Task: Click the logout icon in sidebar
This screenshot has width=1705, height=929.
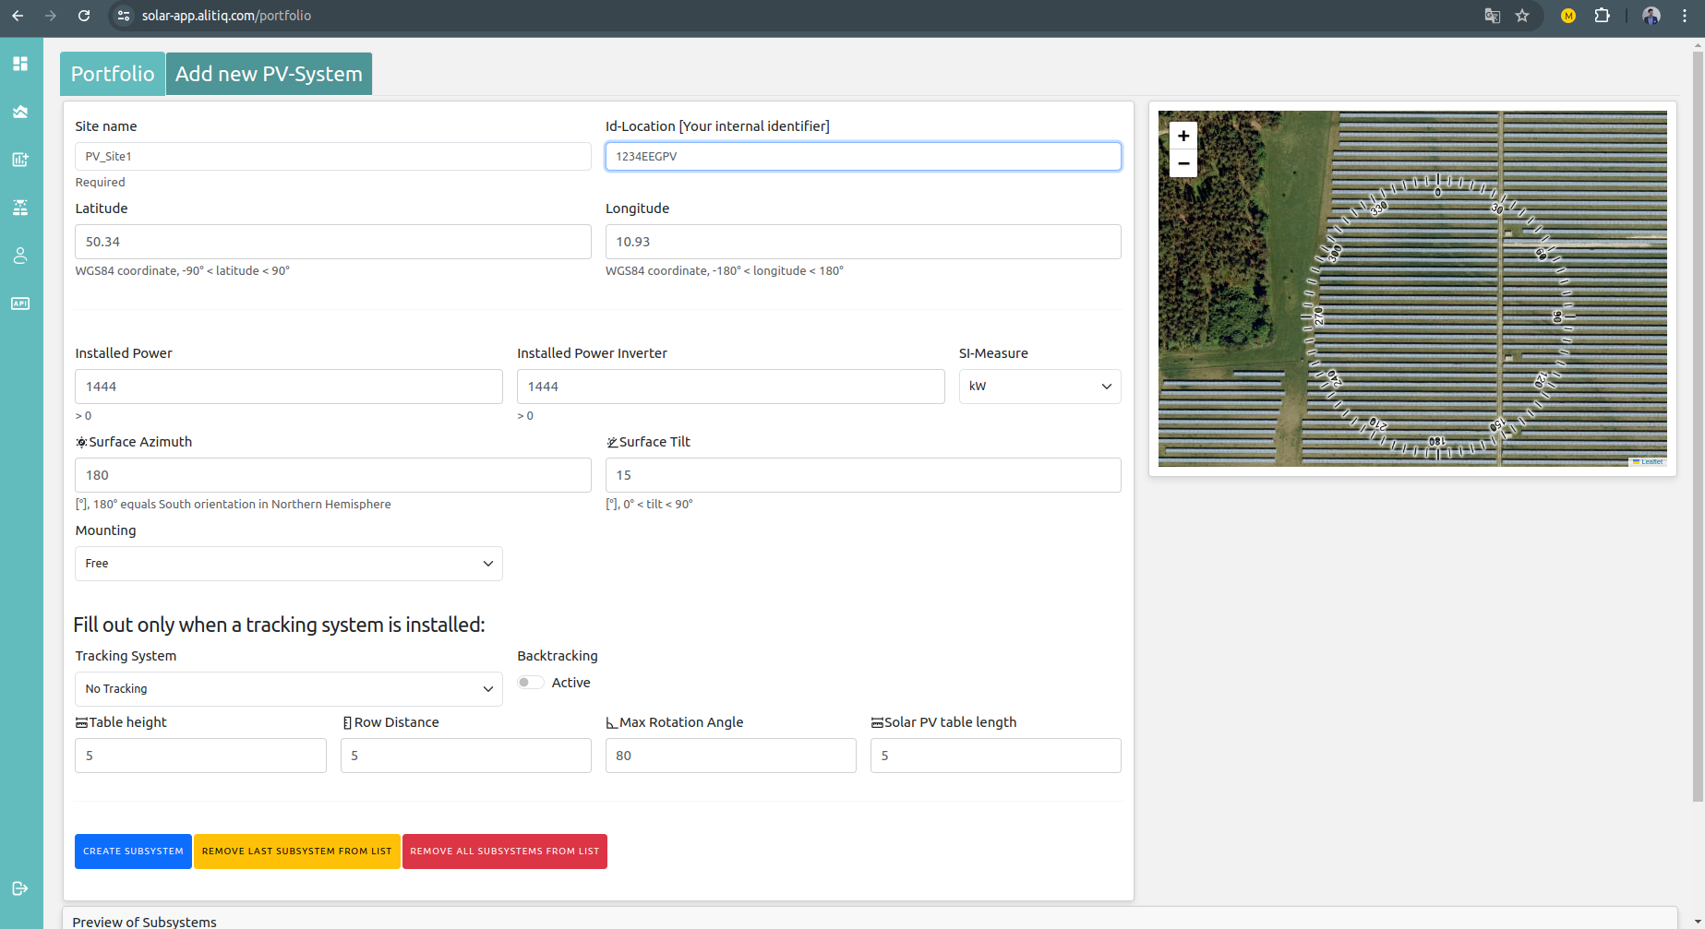Action: click(20, 888)
